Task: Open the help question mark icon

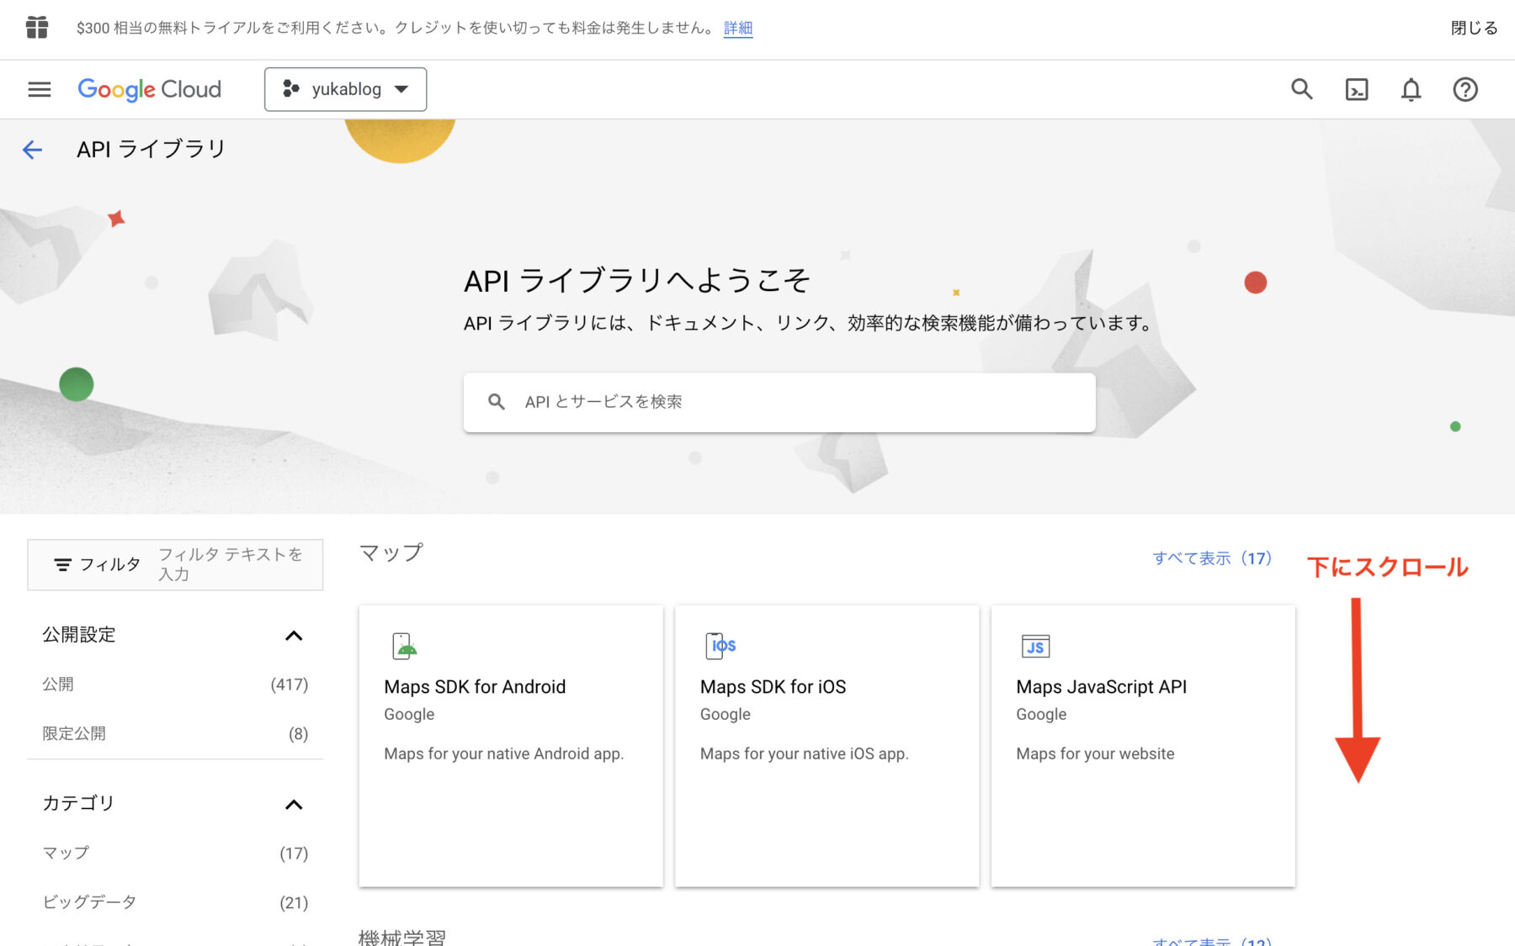Action: click(1464, 89)
